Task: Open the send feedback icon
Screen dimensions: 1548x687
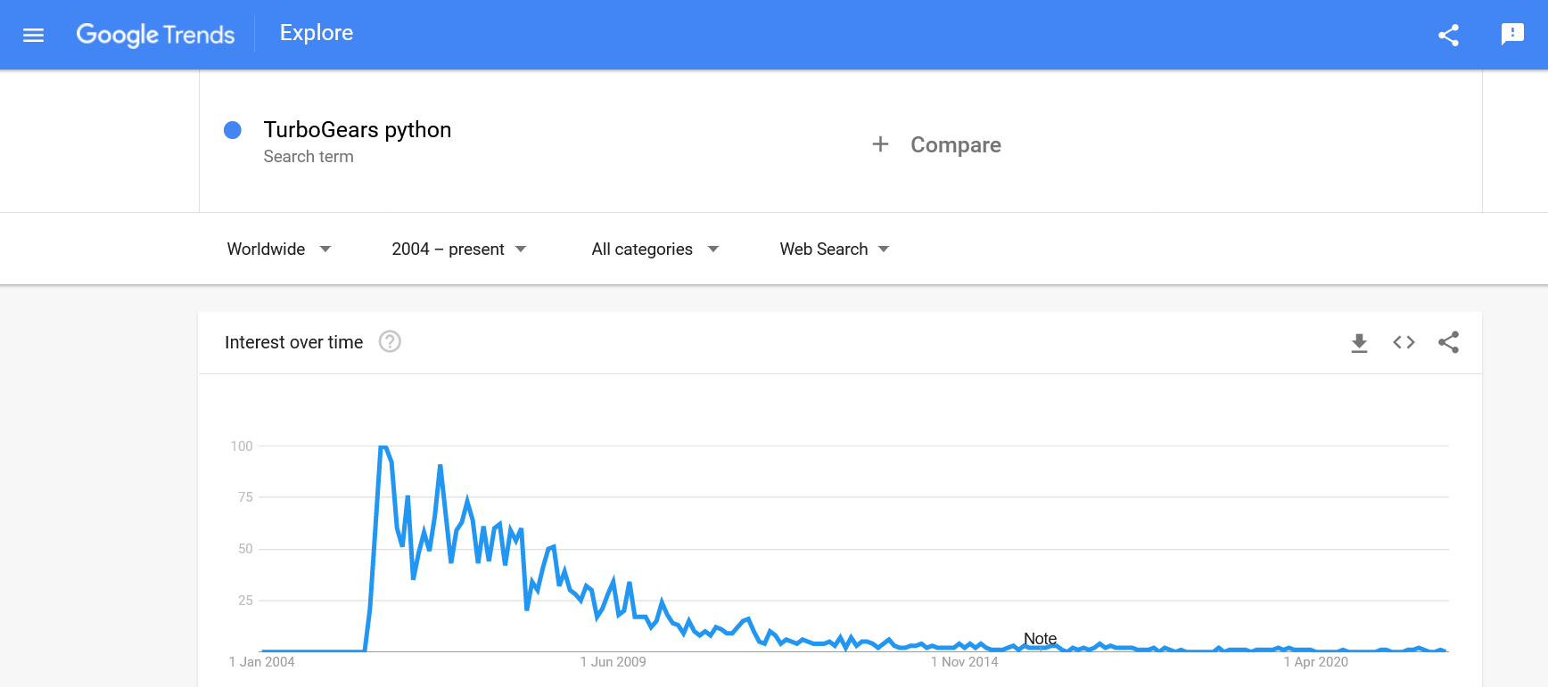Action: [x=1512, y=35]
